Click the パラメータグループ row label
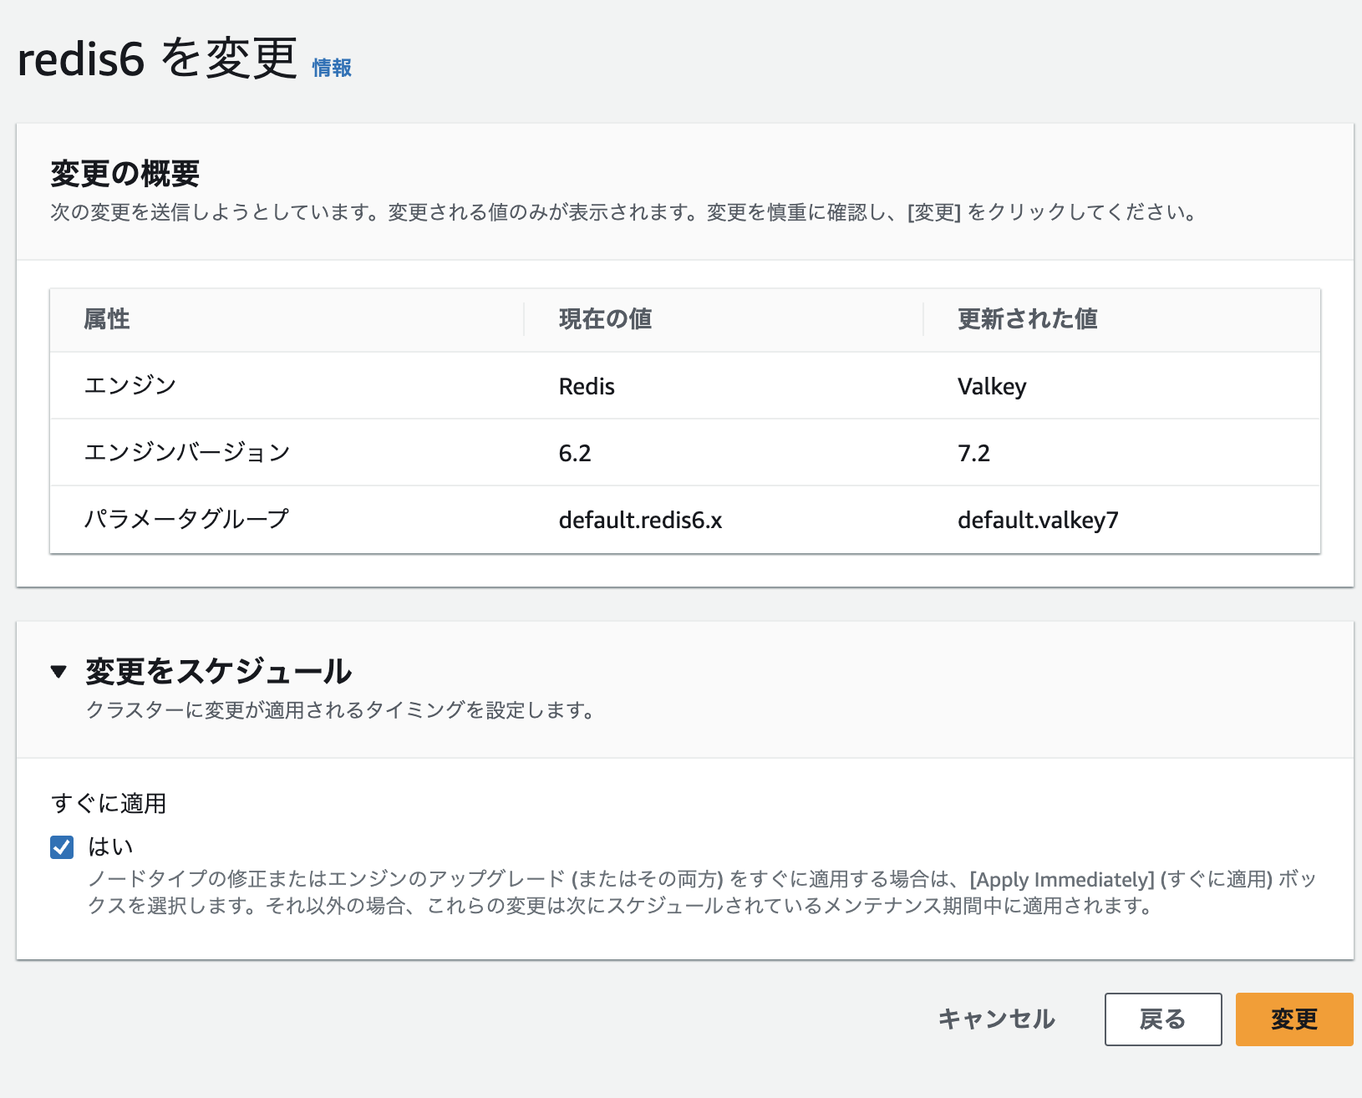1362x1098 pixels. (x=186, y=520)
